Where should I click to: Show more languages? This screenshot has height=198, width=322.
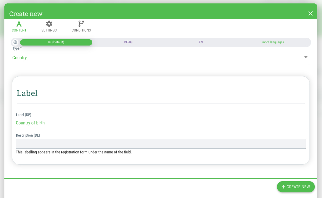273,42
